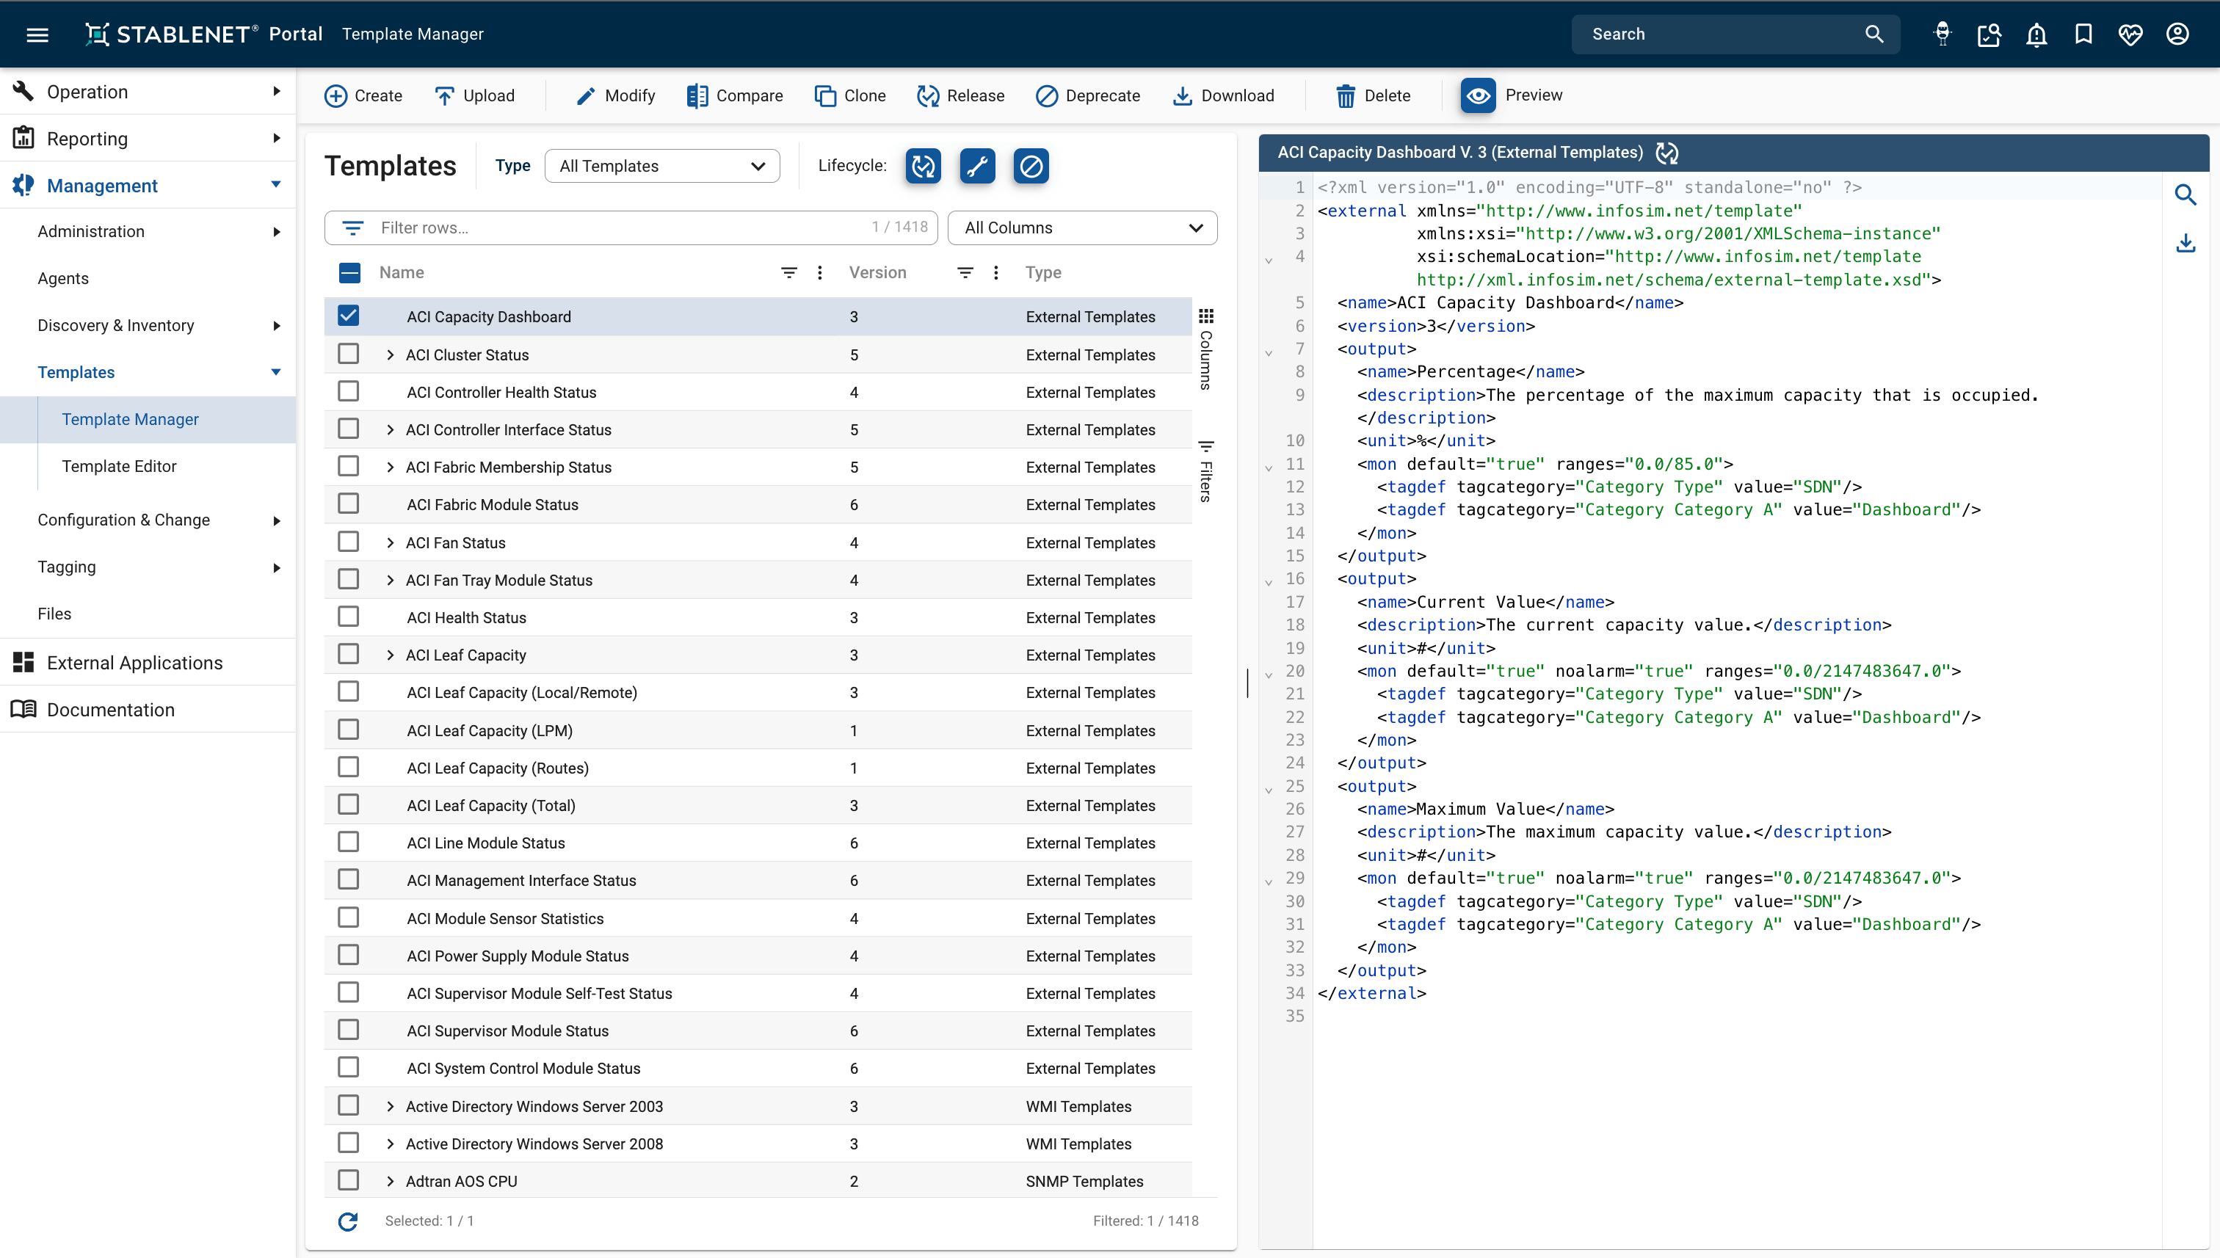This screenshot has height=1258, width=2220.
Task: Check the Adtran AOS CPU row
Action: [x=348, y=1180]
